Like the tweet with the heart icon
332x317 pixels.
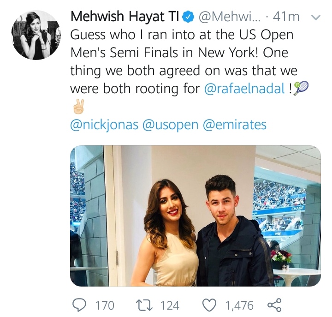coord(210,305)
